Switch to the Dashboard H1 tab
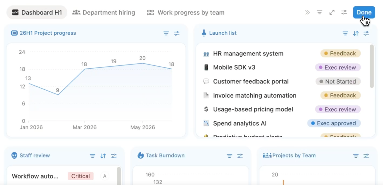 point(37,12)
